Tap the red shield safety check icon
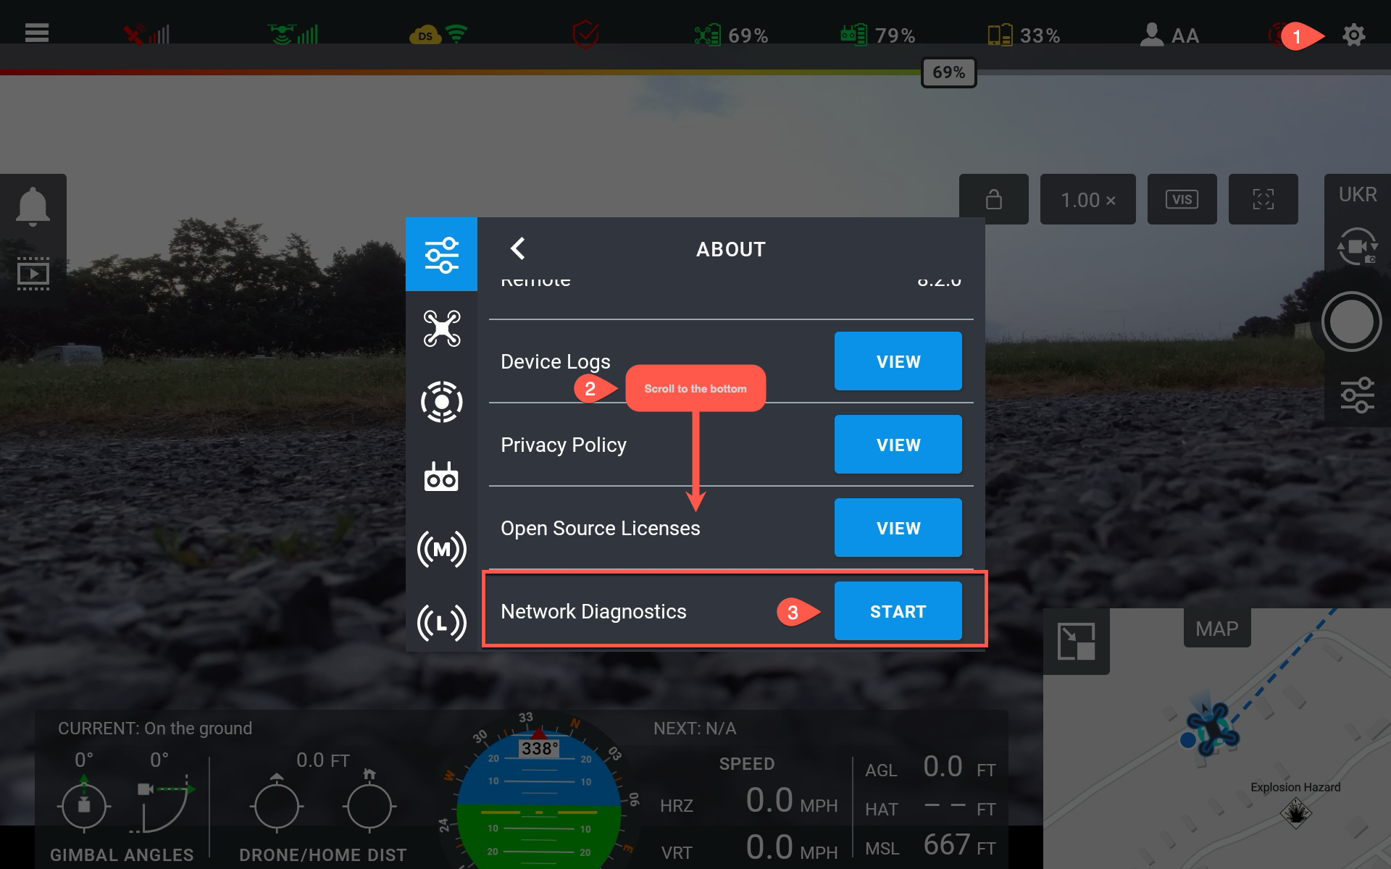This screenshot has height=869, width=1391. point(585,34)
